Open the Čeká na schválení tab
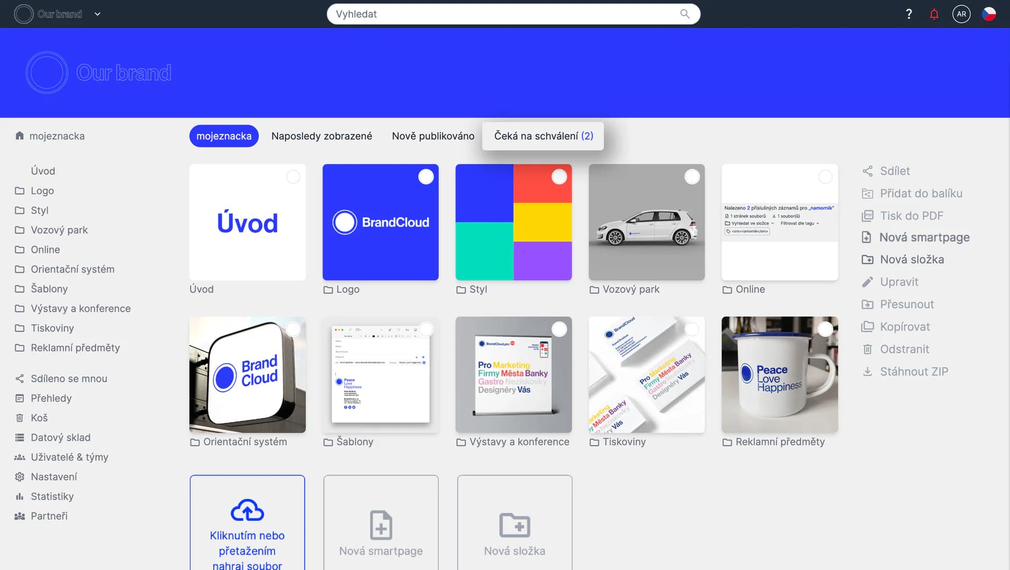 coord(543,136)
